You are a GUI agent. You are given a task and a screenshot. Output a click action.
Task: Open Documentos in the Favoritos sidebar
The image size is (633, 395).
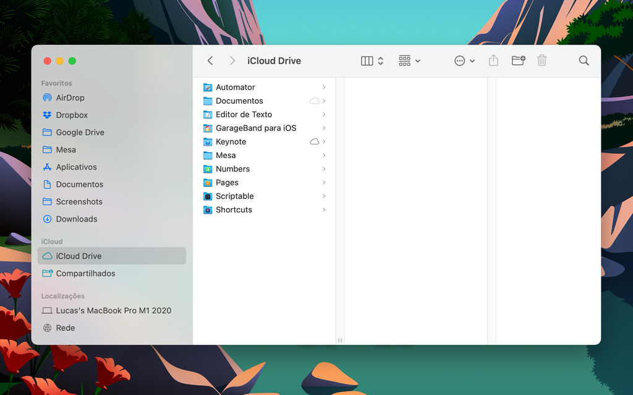coord(111,184)
